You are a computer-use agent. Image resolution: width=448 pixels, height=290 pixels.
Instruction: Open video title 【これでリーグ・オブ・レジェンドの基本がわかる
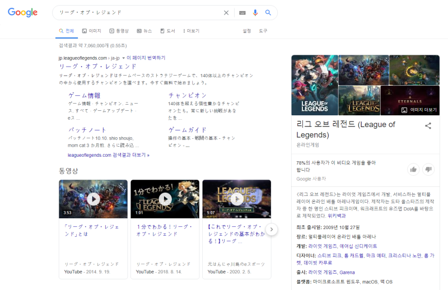click(236, 233)
